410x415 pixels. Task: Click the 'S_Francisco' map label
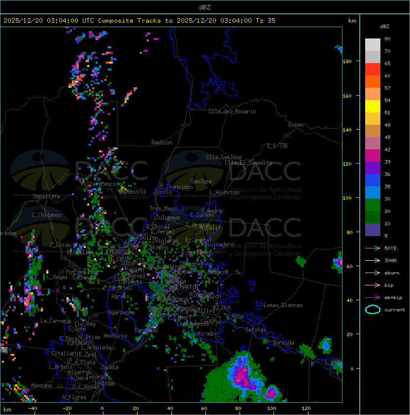176,187
